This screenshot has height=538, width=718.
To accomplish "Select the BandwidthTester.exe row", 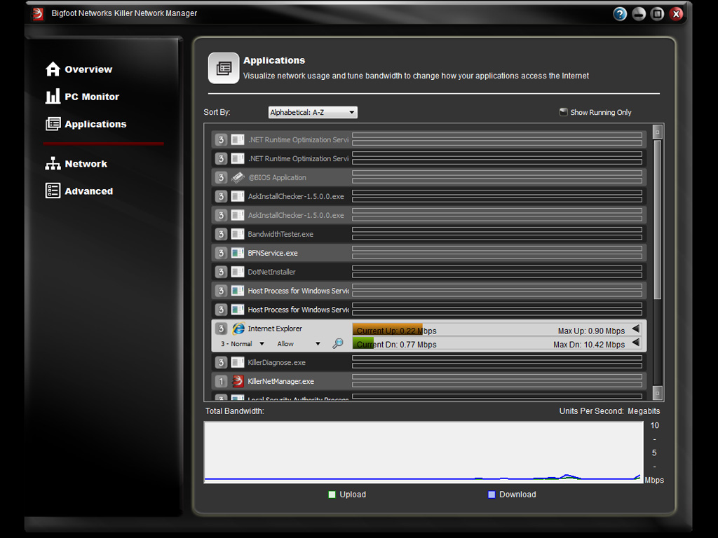I will (429, 234).
